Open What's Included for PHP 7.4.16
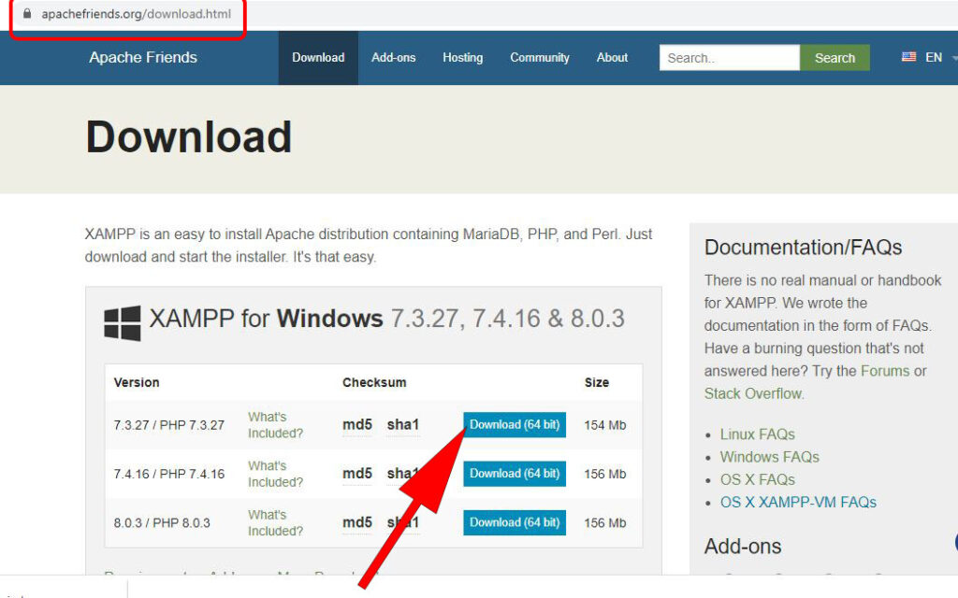Image resolution: width=958 pixels, height=598 pixels. [274, 474]
